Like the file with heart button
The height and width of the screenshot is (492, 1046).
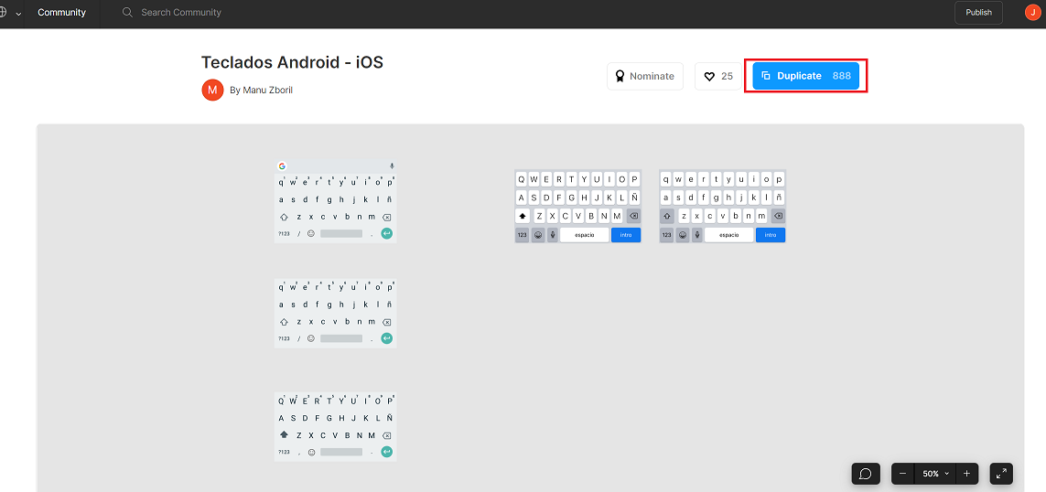pyautogui.click(x=718, y=76)
